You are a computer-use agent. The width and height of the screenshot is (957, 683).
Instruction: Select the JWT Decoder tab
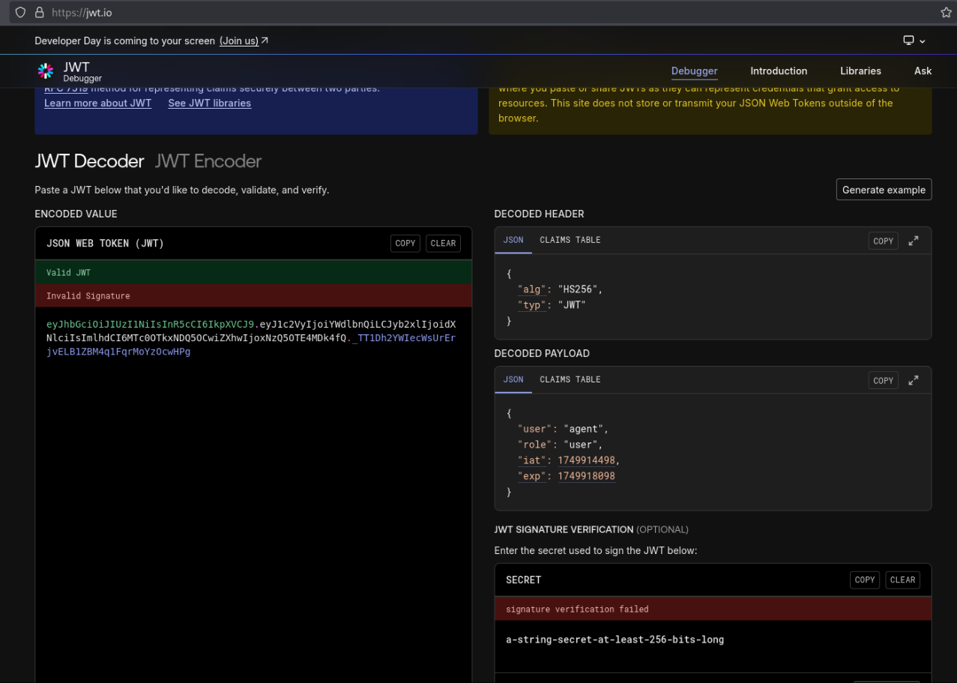pyautogui.click(x=89, y=161)
